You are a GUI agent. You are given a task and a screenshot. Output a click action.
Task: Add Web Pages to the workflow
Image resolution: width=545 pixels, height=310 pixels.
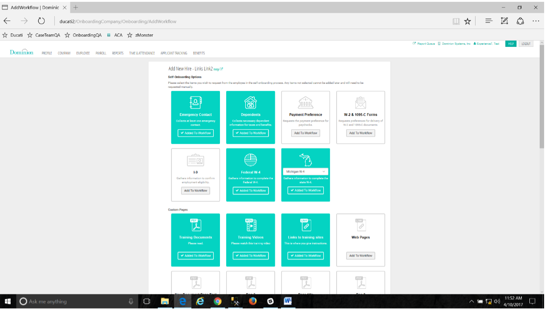(361, 256)
